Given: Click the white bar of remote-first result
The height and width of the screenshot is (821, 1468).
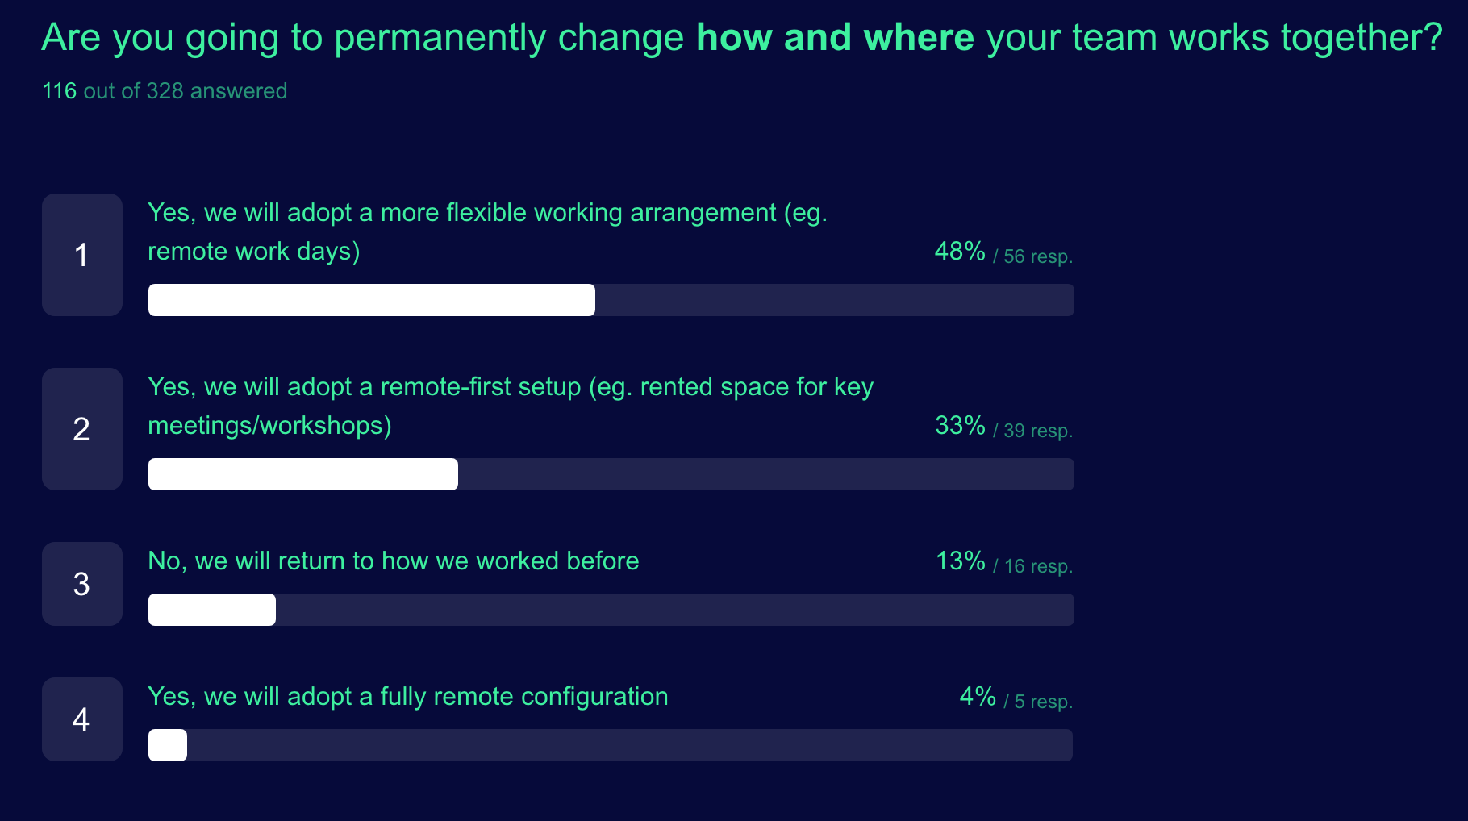Looking at the screenshot, I should (302, 474).
